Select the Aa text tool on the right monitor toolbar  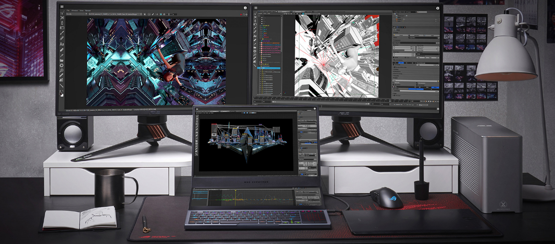tap(255, 36)
